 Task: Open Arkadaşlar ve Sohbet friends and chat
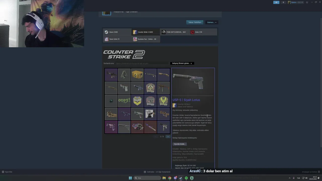(x=311, y=172)
